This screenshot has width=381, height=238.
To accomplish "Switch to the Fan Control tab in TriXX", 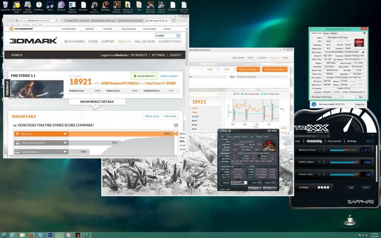I will pyautogui.click(x=334, y=141).
